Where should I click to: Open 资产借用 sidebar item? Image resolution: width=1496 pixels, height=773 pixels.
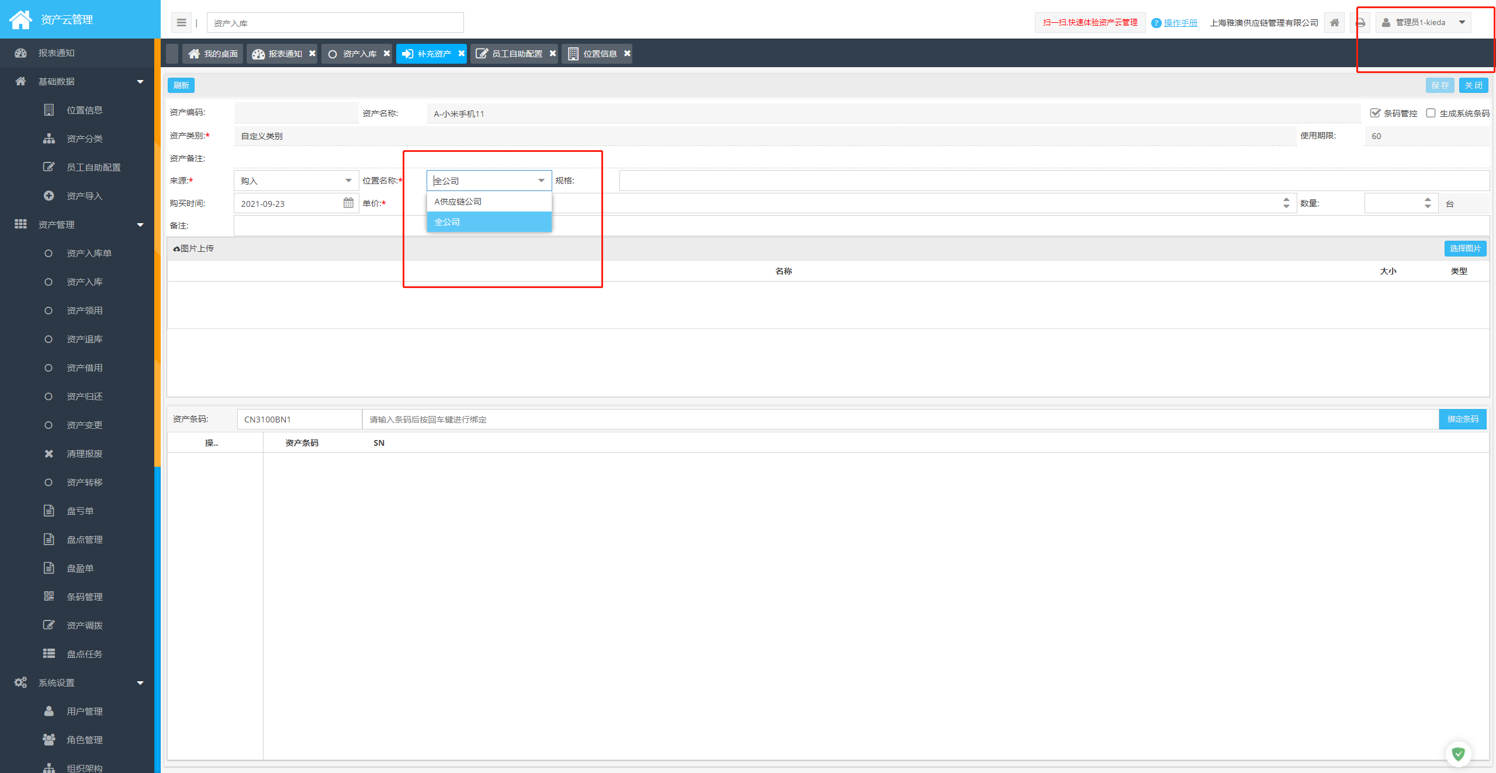click(77, 368)
